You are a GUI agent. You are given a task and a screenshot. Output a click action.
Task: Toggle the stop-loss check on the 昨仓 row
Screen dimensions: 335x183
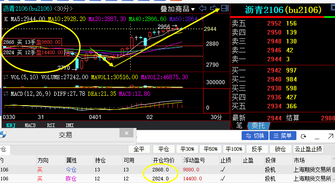pos(223,179)
